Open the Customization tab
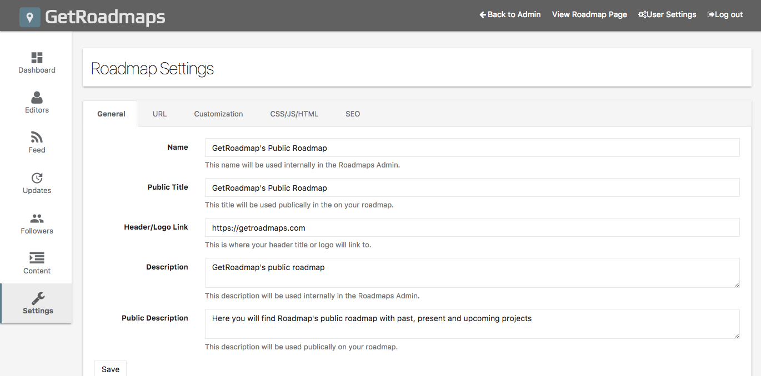This screenshot has height=376, width=761. click(x=218, y=114)
